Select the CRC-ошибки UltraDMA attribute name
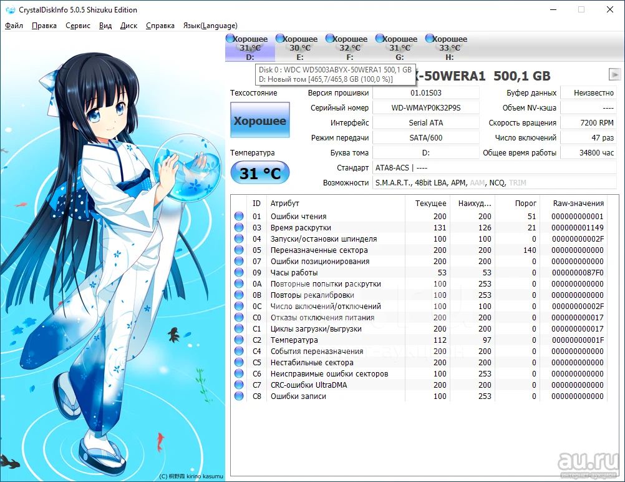The height and width of the screenshot is (482, 625). pyautogui.click(x=309, y=385)
